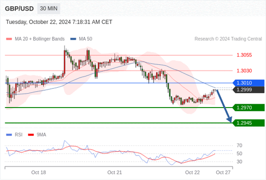Image resolution: width=266 pixels, height=180 pixels.
Task: Click the GBP/USD pair title
Action: 19,9
